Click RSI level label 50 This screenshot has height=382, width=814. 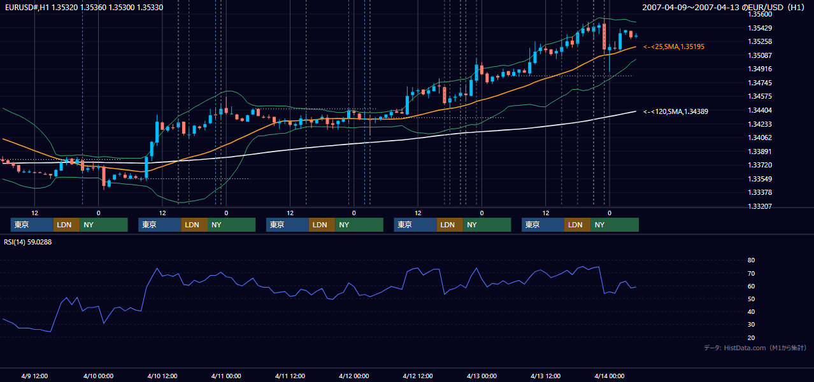coord(751,299)
